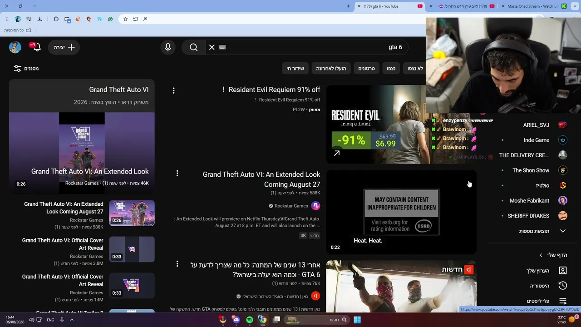
Task: Select the 'לא נצפו' filter chip
Action: coord(415,69)
